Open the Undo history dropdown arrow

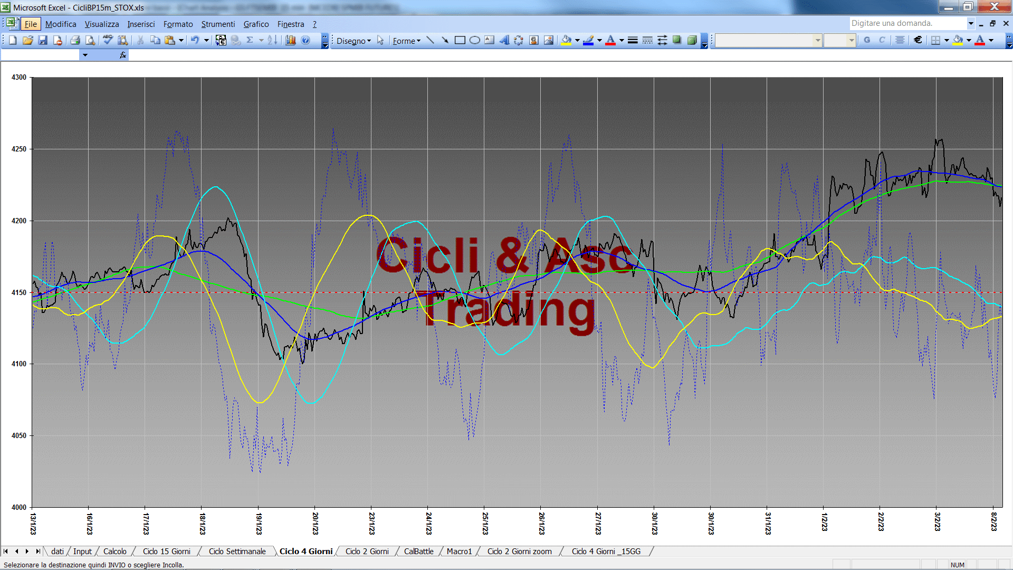(x=206, y=40)
